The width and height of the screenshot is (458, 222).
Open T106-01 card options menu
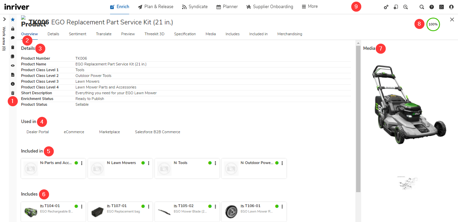282,206
